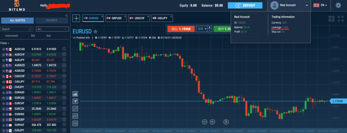The image size is (347, 133).
Task: Increase lot volume with plus stepper
Action: (210, 27)
